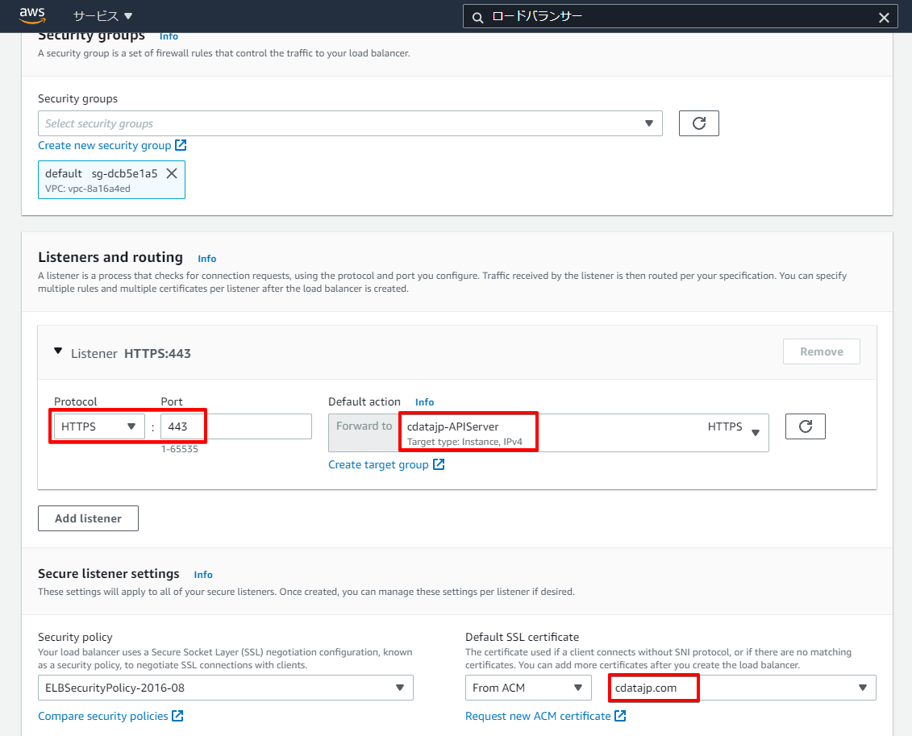This screenshot has height=736, width=912.
Task: Open the Security policy dropdown
Action: [225, 688]
